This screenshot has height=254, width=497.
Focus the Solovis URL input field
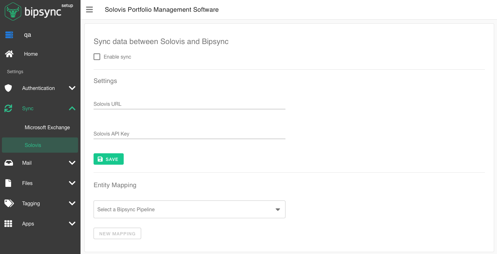click(189, 104)
